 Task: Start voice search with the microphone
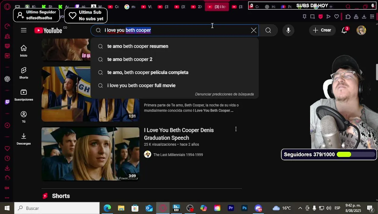[x=288, y=30]
